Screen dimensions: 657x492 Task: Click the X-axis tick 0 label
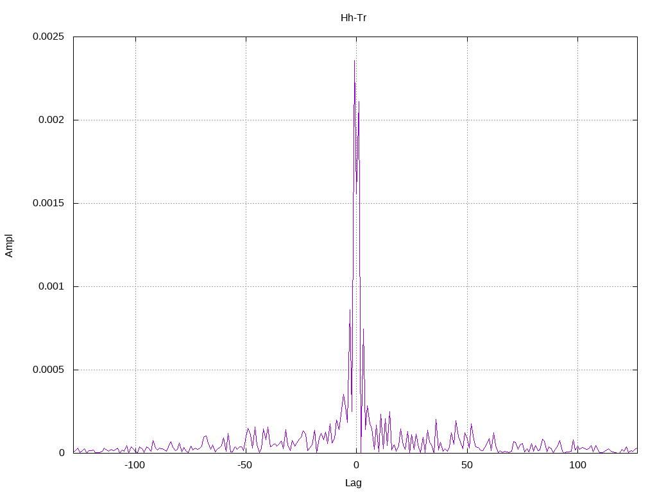(356, 465)
